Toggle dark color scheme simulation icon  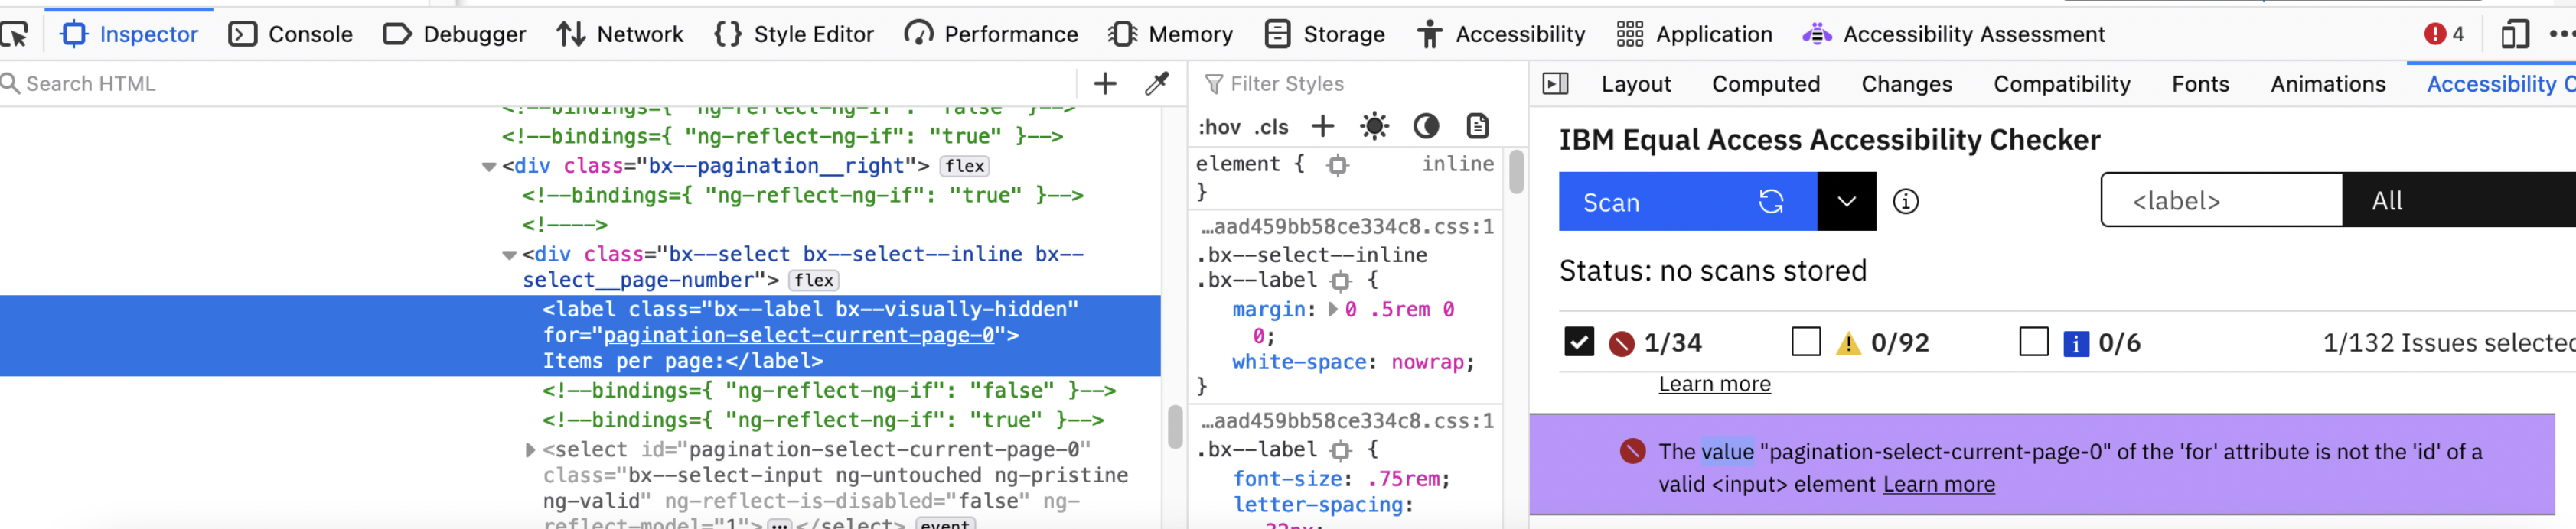coord(1425,126)
